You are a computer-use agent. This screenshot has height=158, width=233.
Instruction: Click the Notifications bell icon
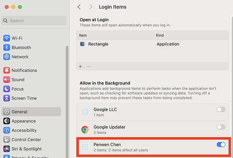point(6,70)
